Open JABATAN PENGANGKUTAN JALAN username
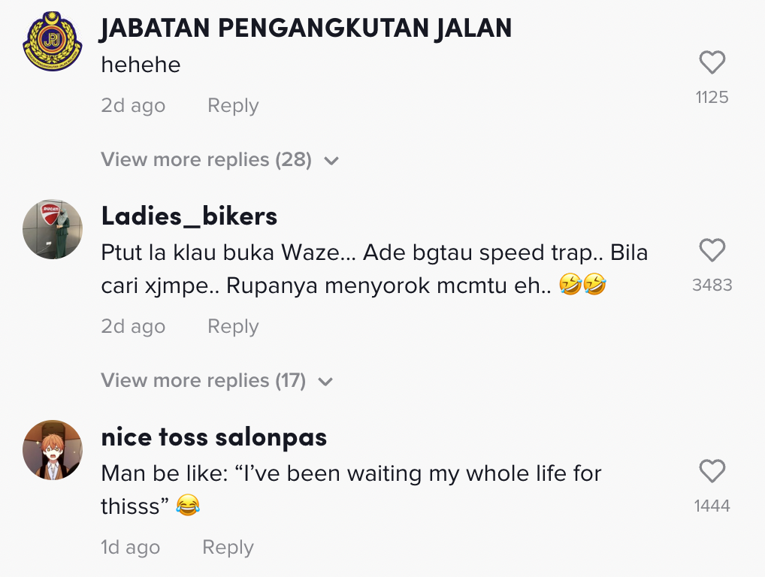 pyautogui.click(x=306, y=28)
